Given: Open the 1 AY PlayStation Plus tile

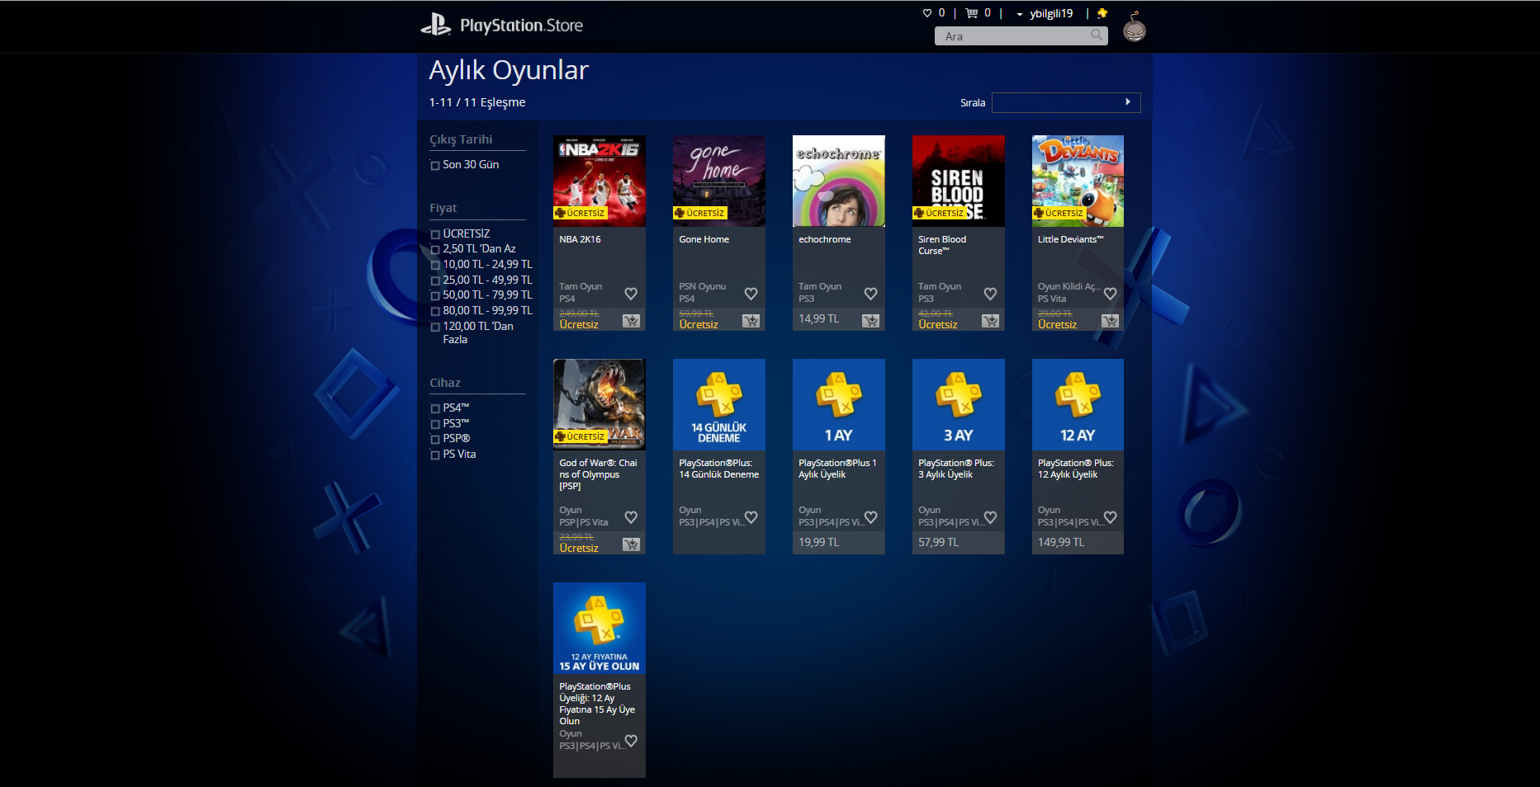Looking at the screenshot, I should [x=839, y=404].
